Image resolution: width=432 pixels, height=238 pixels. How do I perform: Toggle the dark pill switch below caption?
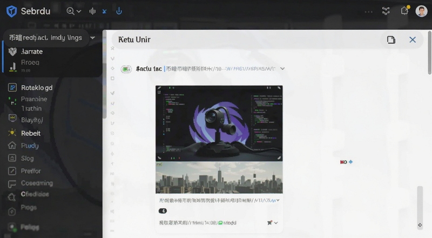(163, 211)
